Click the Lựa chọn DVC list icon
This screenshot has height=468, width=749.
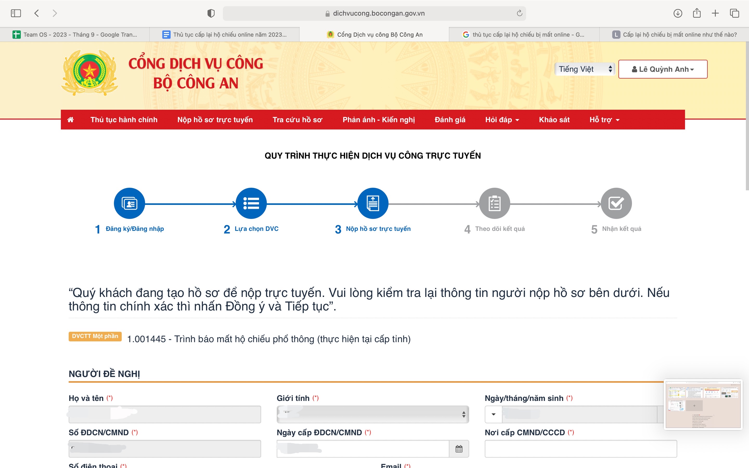(251, 203)
